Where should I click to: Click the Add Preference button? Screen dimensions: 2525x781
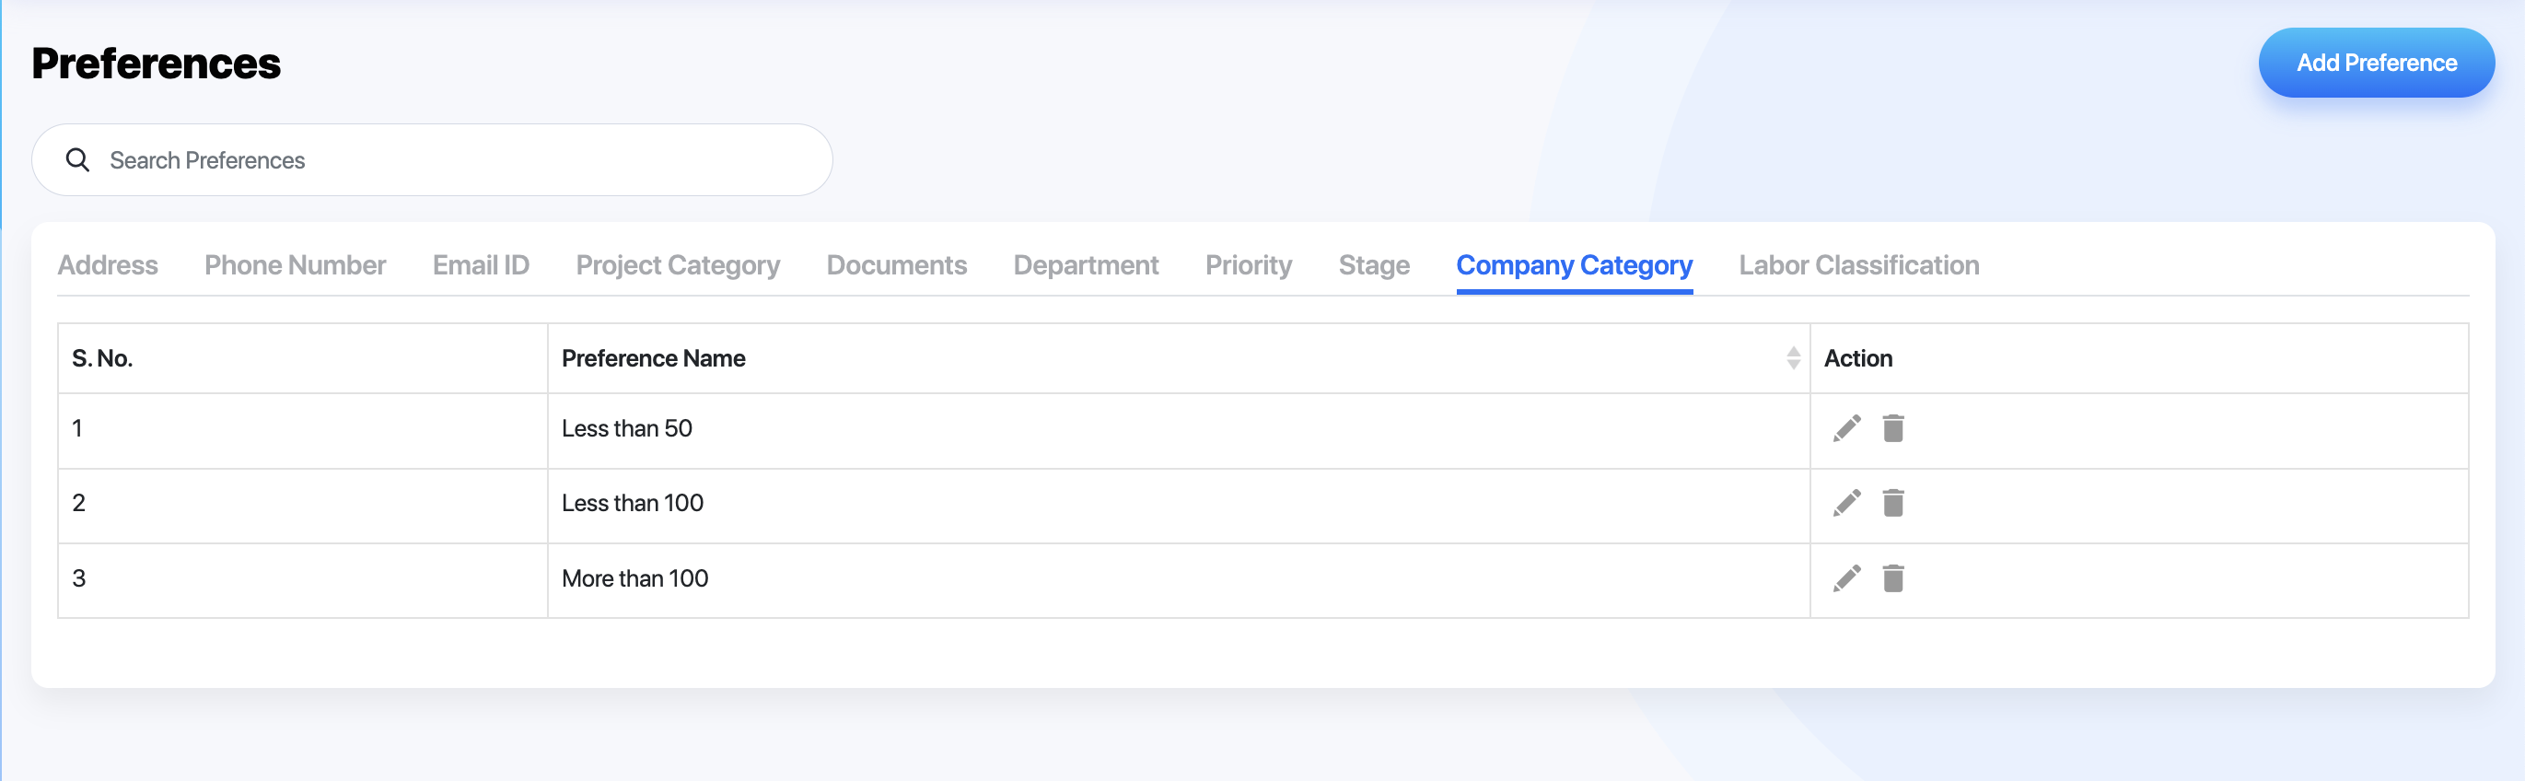[x=2376, y=63]
